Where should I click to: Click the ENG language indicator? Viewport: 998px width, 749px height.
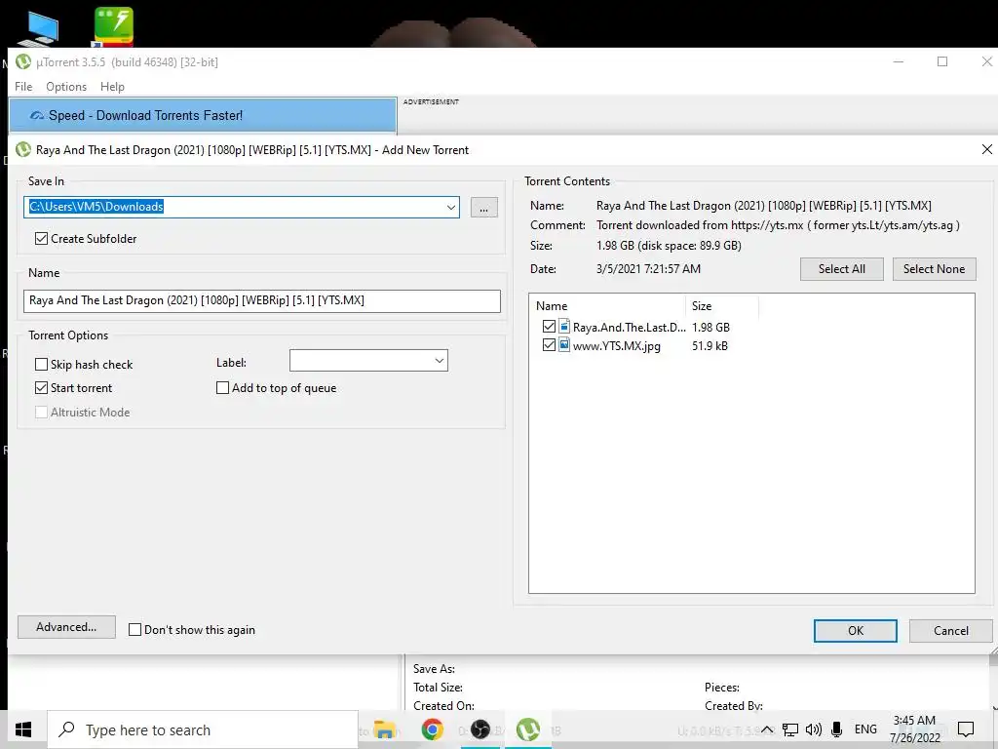(865, 729)
